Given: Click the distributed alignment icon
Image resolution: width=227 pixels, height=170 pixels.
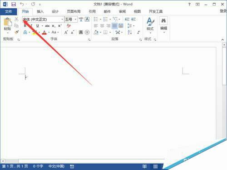Looking at the screenshot, I should 121,26.
